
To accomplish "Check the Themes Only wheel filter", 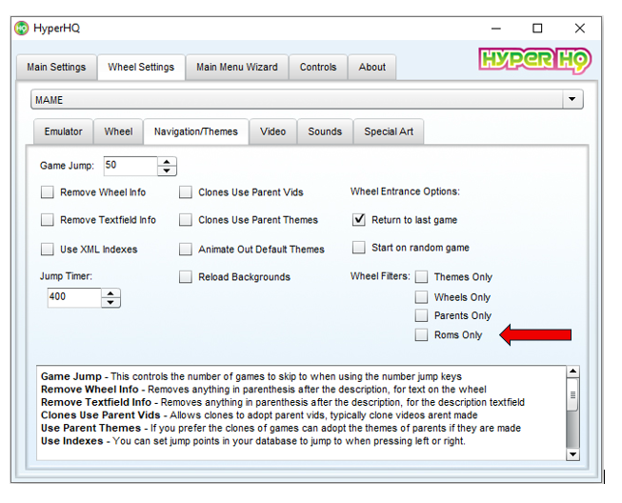I will [421, 277].
